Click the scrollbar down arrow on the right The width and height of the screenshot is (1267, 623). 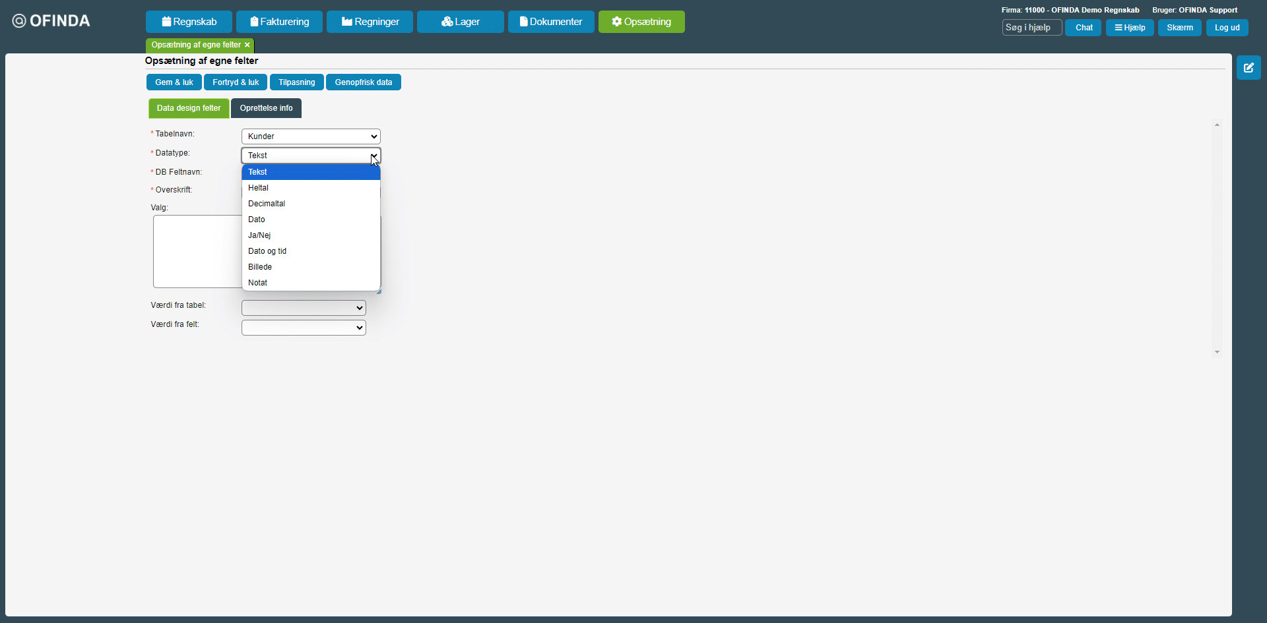tap(1217, 352)
